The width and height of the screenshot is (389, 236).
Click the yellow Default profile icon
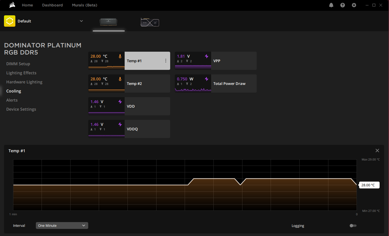point(10,21)
